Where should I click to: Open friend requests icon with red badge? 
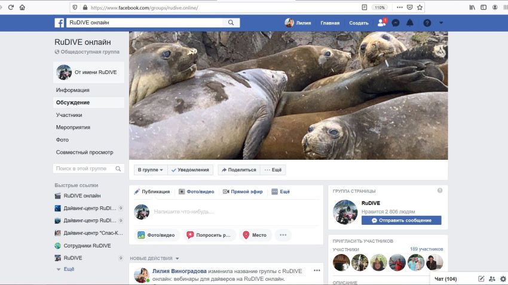tap(382, 23)
